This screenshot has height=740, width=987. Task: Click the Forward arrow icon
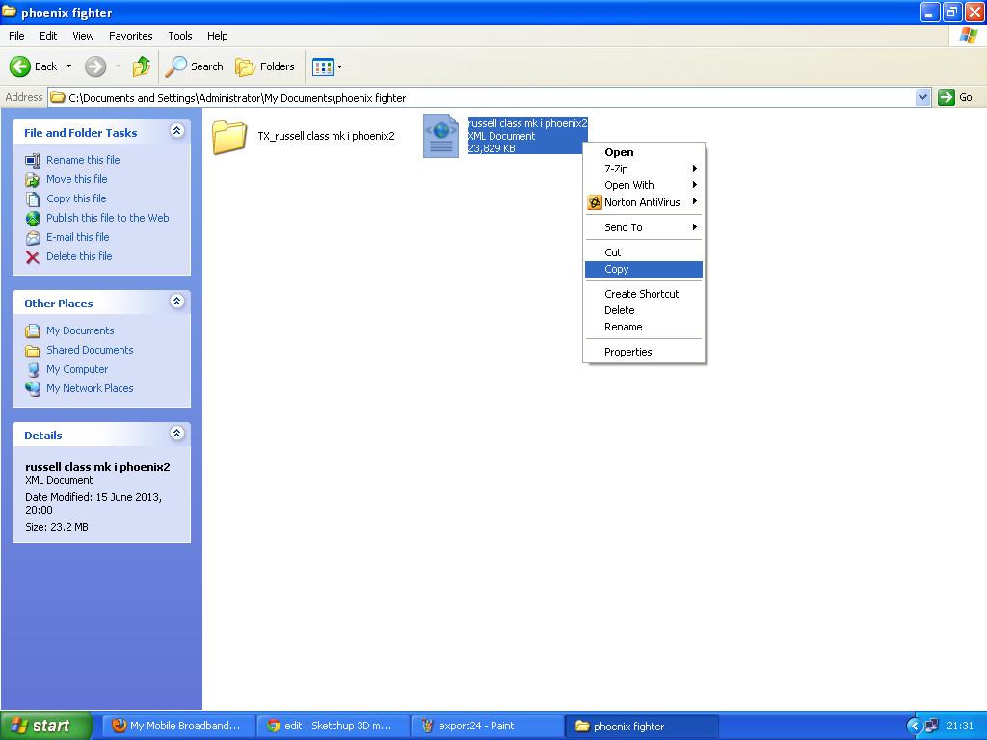[95, 66]
